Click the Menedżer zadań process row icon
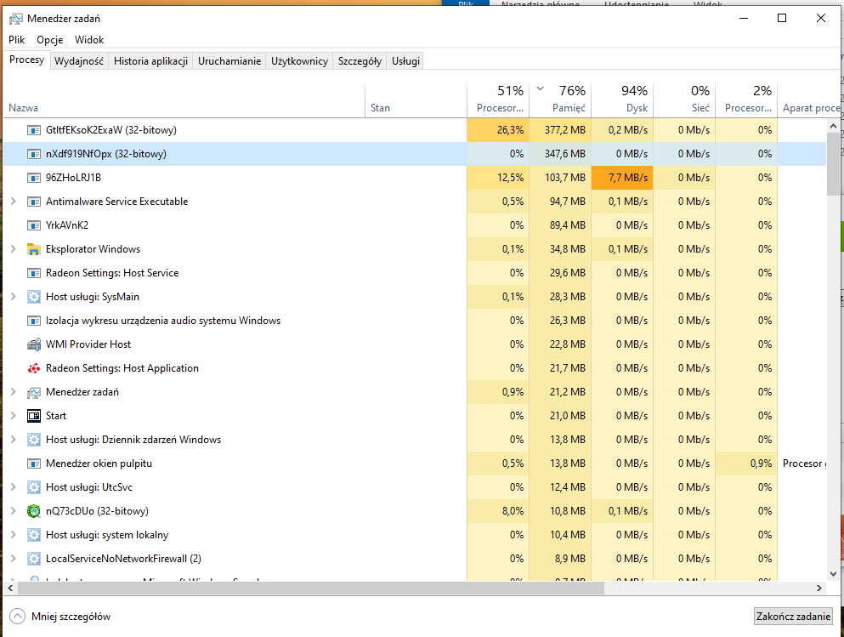The width and height of the screenshot is (844, 637). click(x=34, y=392)
